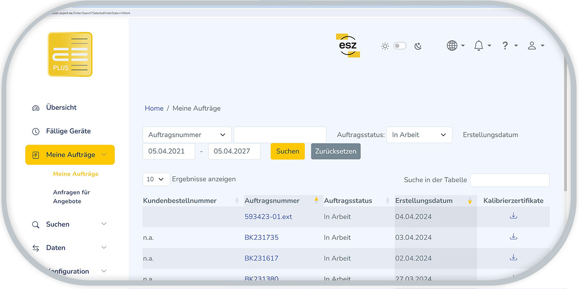Click the help question mark icon
Viewport: 579px width, 289px height.
tap(505, 45)
